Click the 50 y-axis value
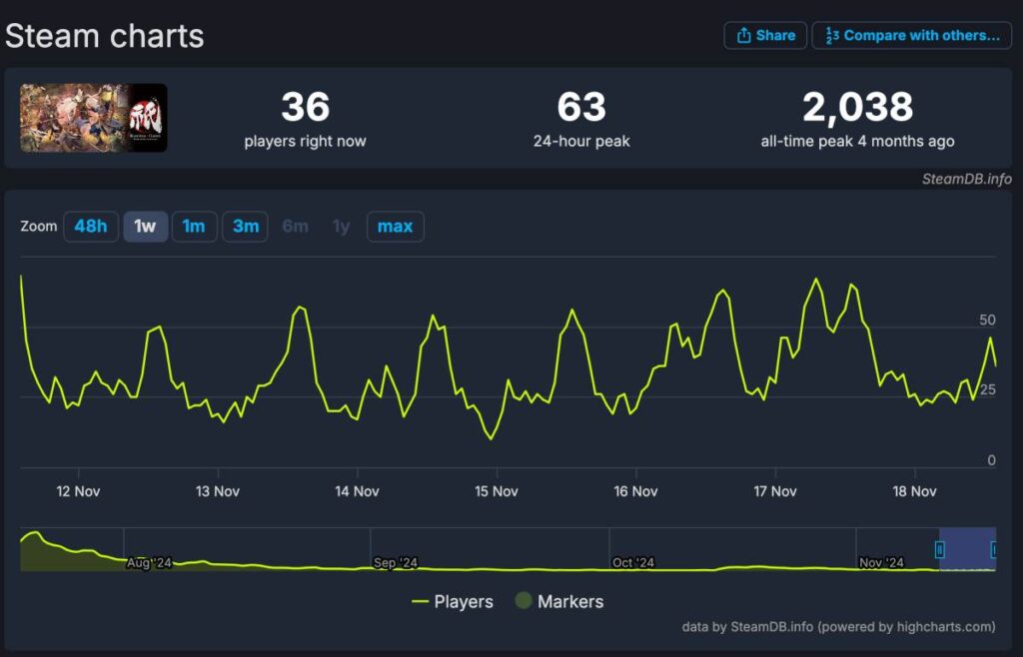Image resolution: width=1023 pixels, height=657 pixels. 988,321
